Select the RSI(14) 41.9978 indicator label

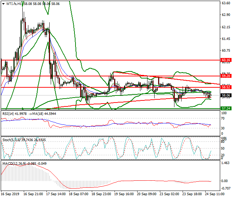(x=15, y=114)
